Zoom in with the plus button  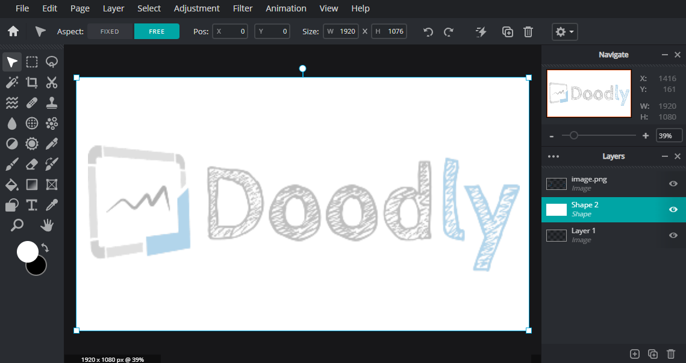point(645,136)
